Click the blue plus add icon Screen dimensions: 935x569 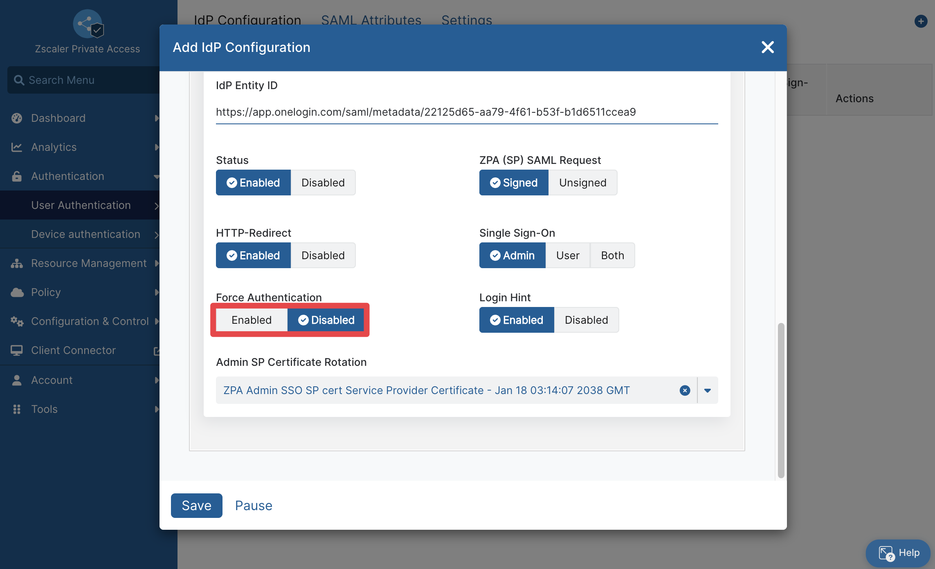tap(921, 21)
